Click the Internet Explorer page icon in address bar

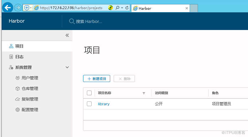[x=36, y=8]
